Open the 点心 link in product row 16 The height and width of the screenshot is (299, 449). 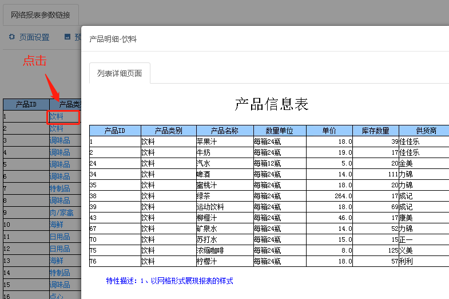[56, 296]
